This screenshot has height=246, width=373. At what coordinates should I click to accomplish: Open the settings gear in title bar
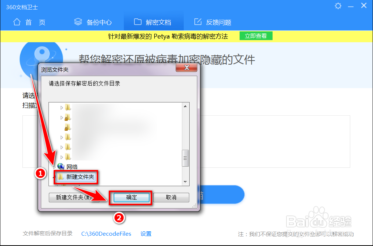[338, 6]
